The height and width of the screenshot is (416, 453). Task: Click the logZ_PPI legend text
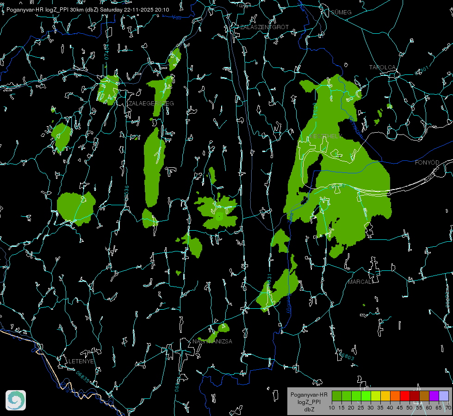click(x=309, y=402)
